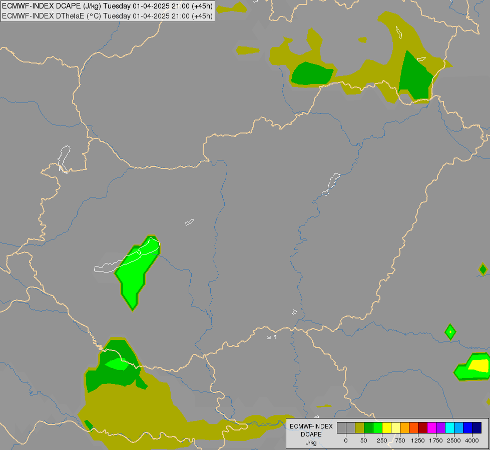Pick the pure blue legend swatch before 4000
The image size is (490, 450).
coord(468,427)
